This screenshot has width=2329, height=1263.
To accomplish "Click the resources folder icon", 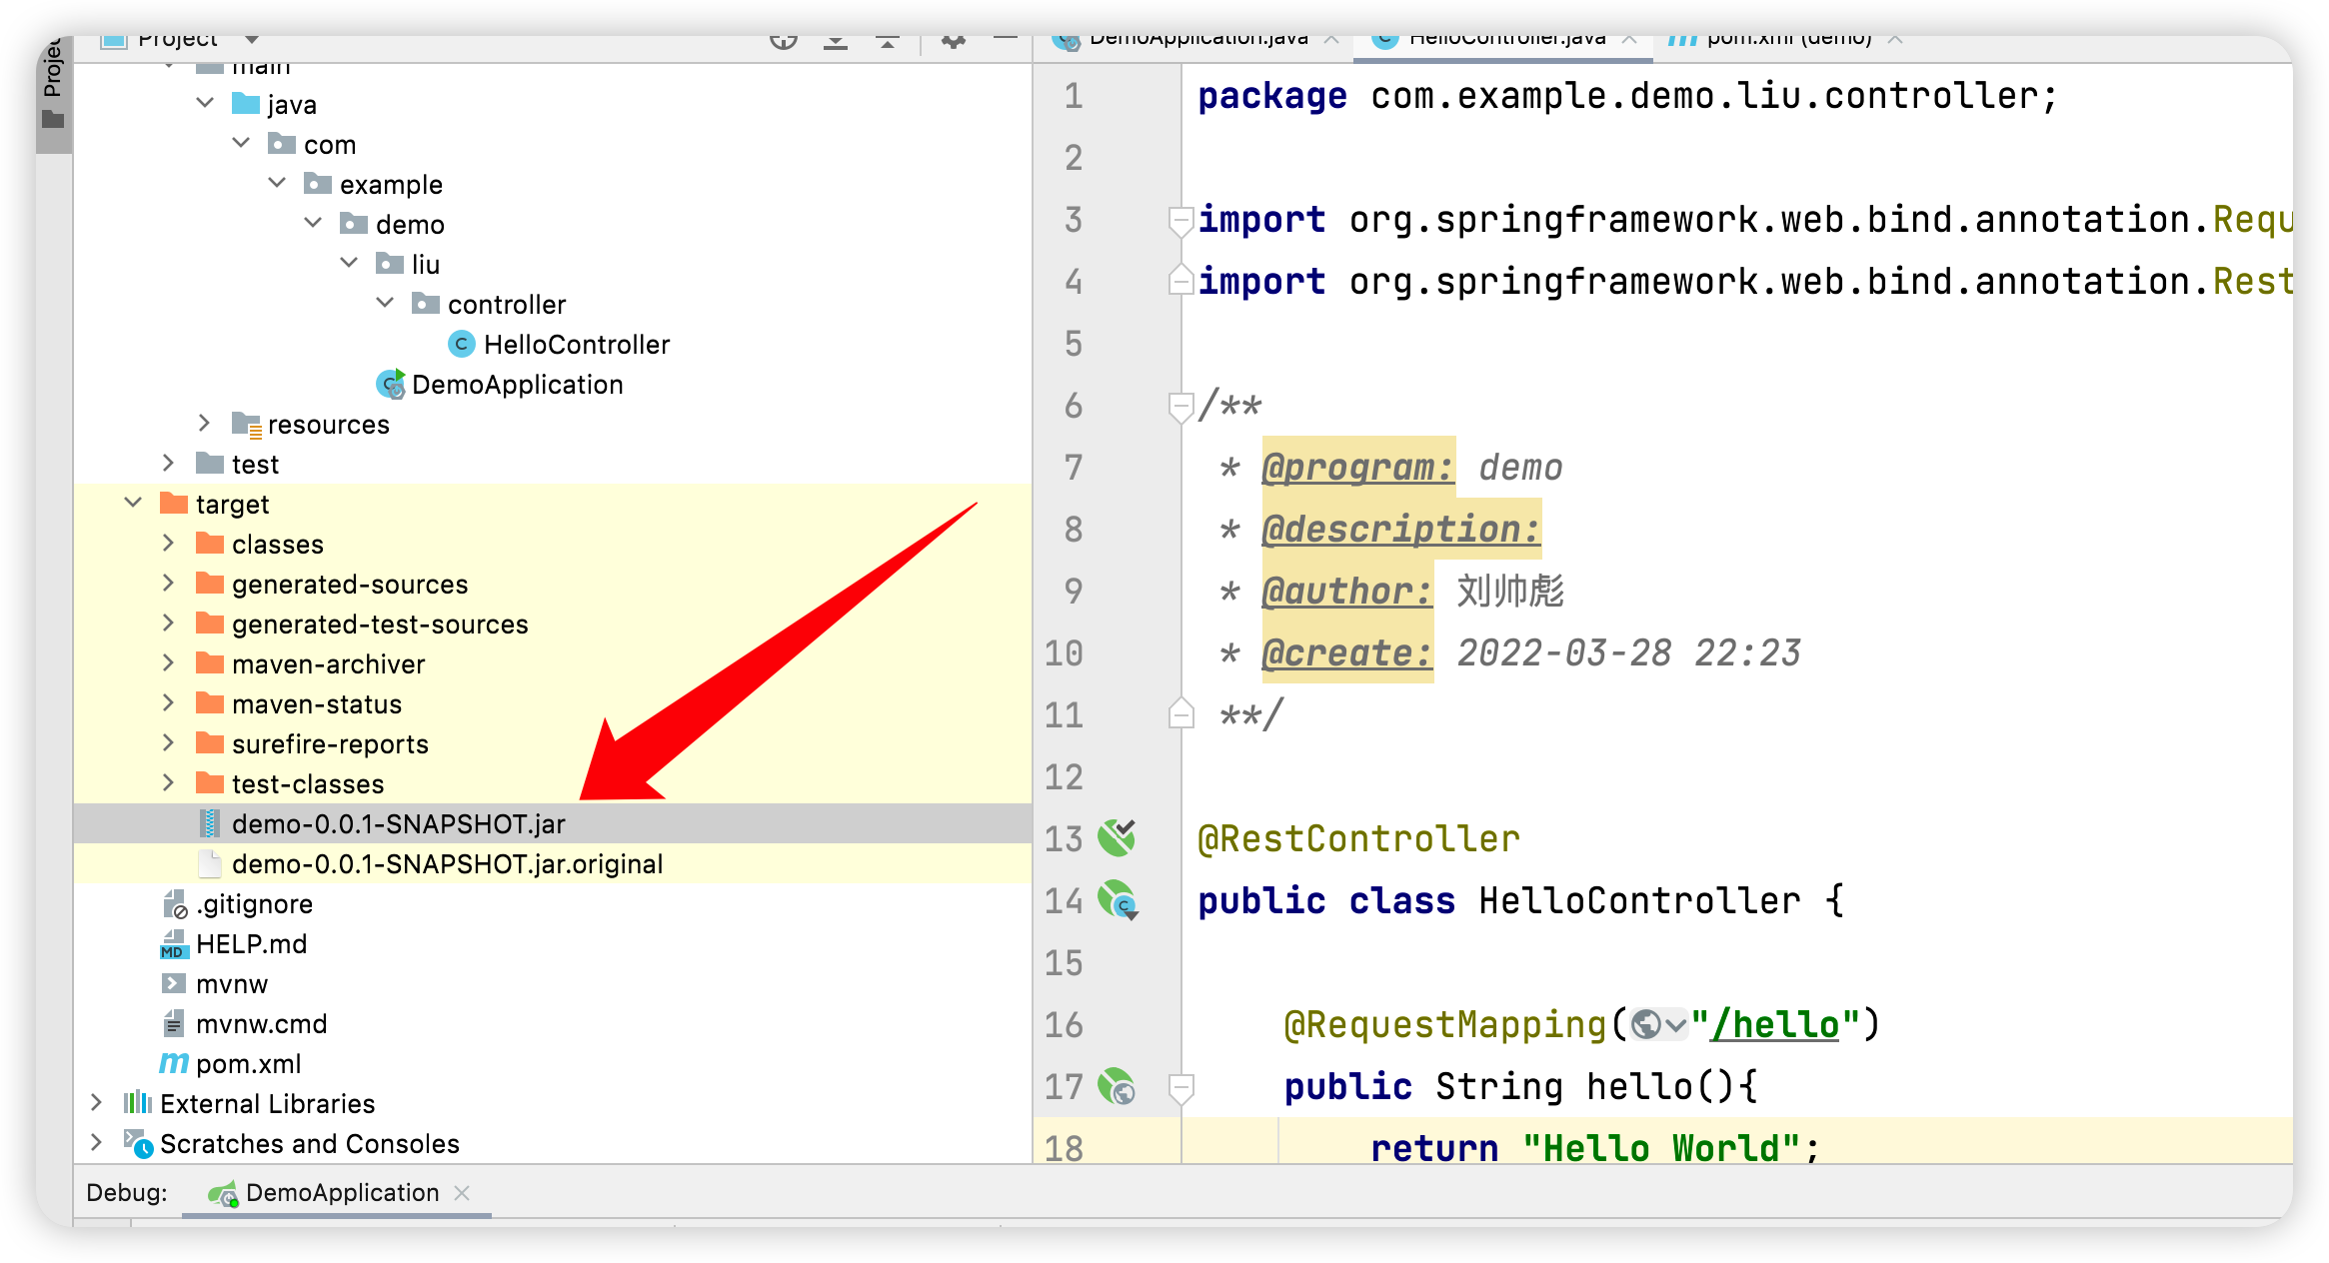I will (246, 425).
